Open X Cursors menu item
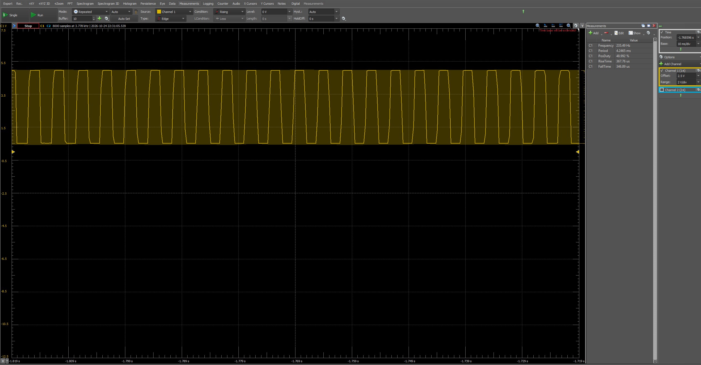 click(250, 4)
